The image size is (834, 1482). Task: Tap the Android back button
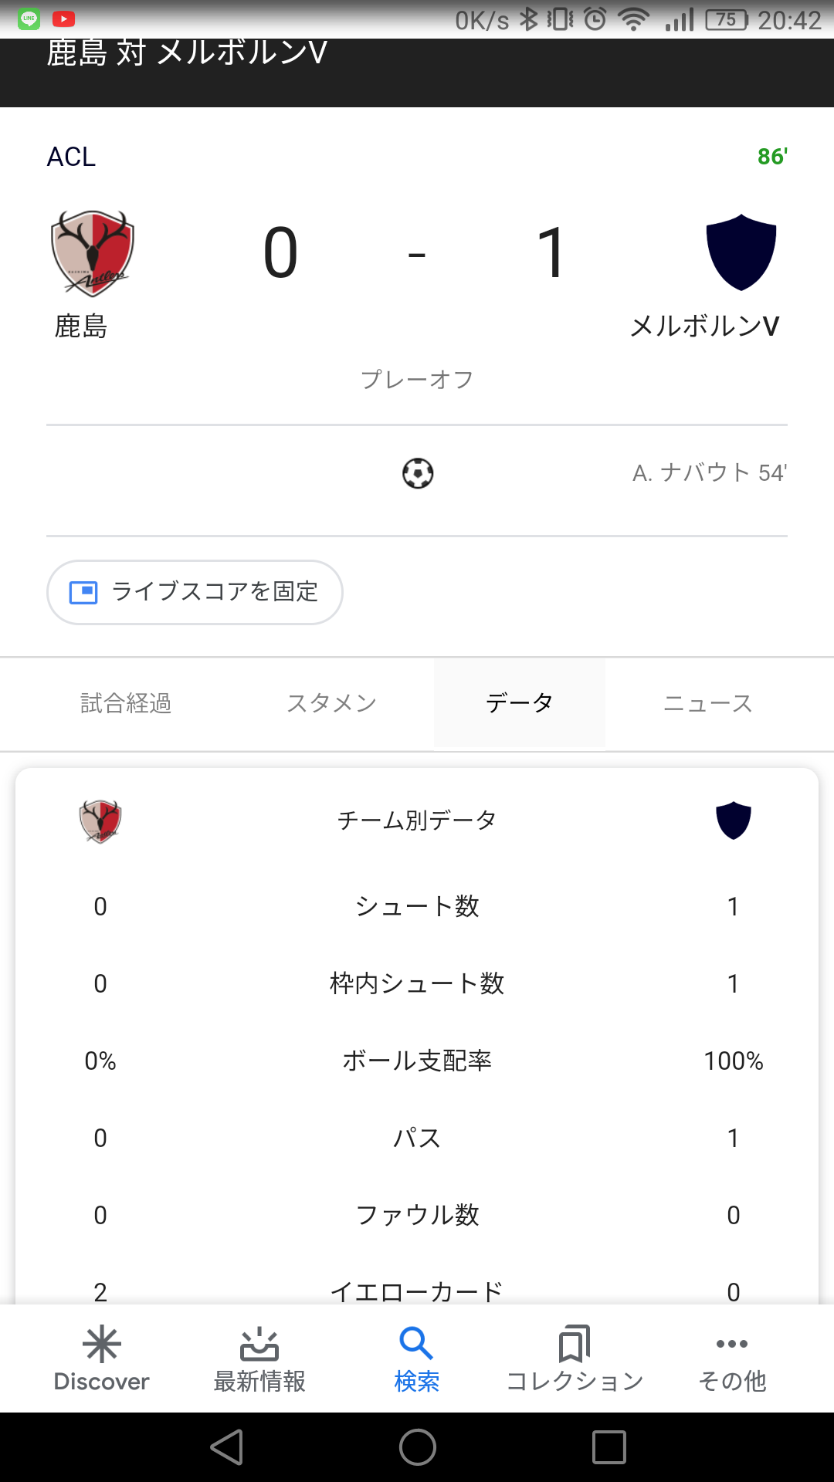[227, 1446]
